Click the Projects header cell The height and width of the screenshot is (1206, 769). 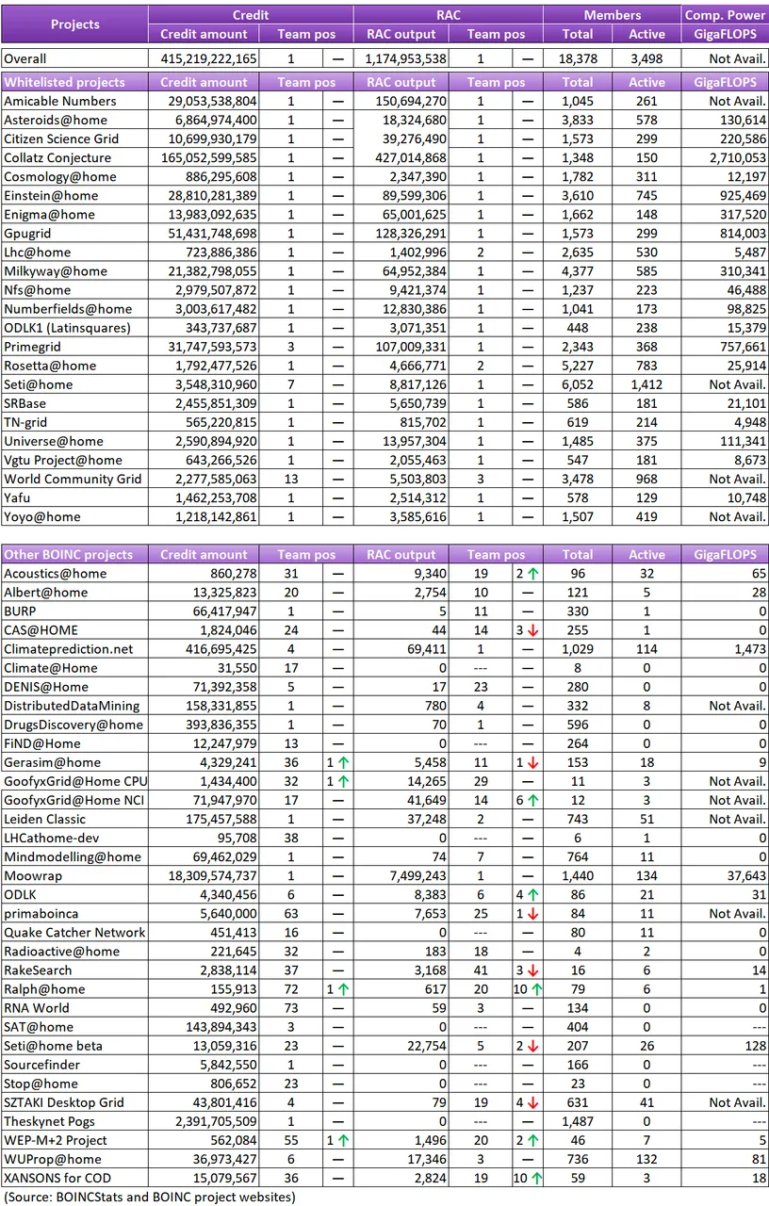(x=74, y=24)
